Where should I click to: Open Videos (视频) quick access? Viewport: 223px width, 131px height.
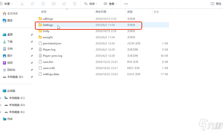tap(8, 63)
